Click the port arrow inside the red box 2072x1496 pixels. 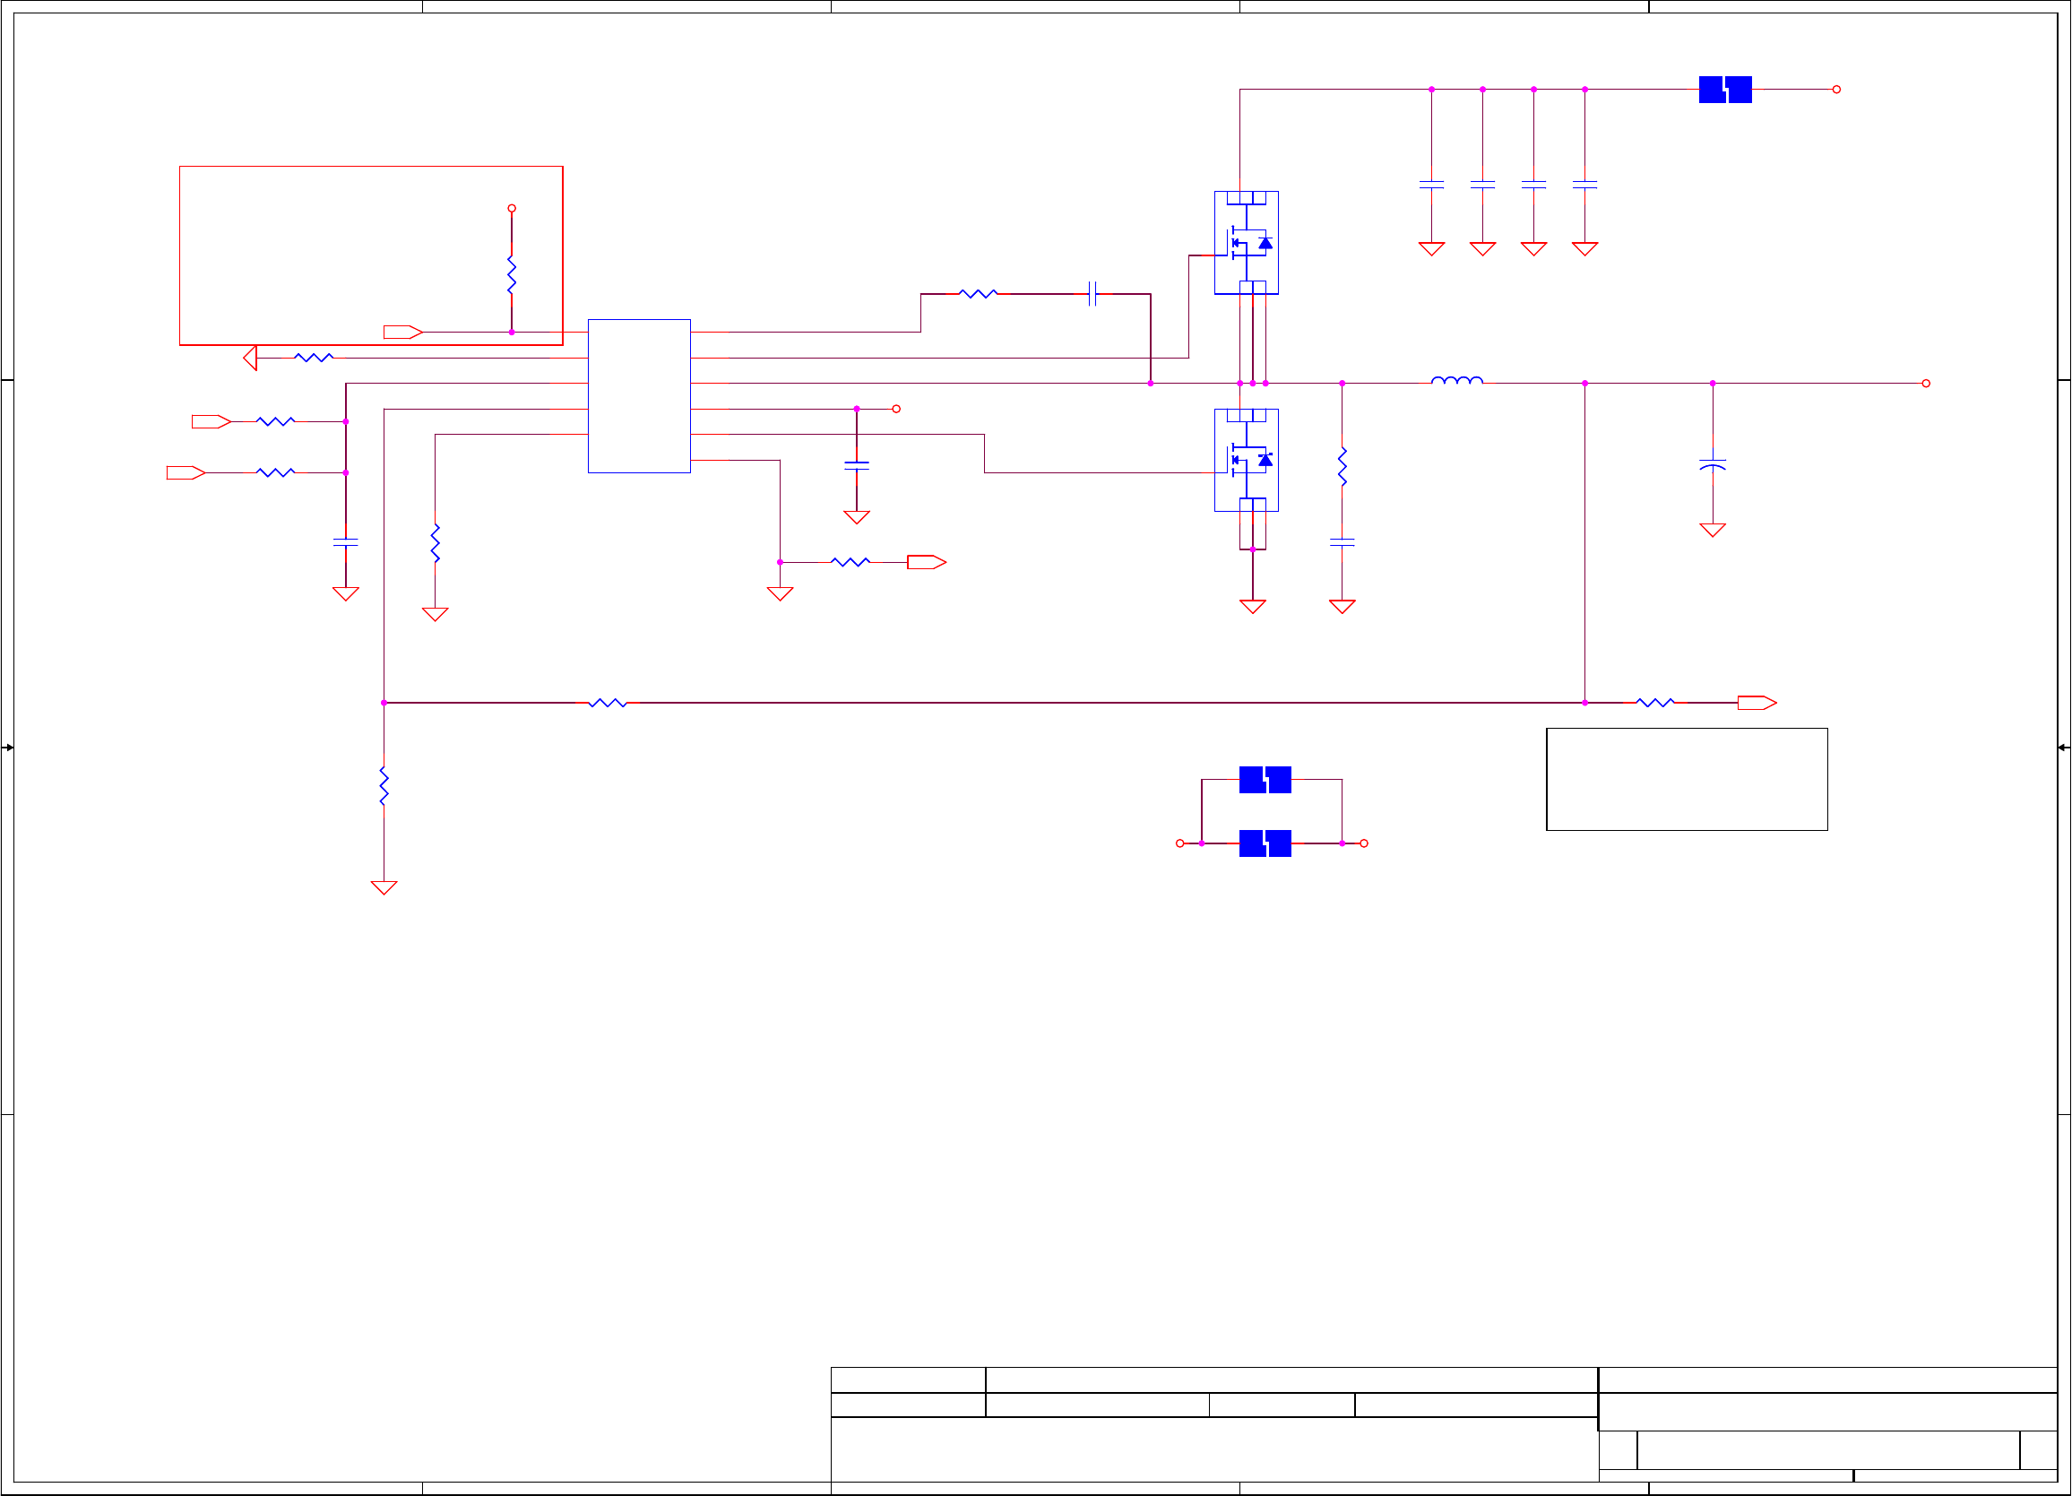[x=402, y=332]
